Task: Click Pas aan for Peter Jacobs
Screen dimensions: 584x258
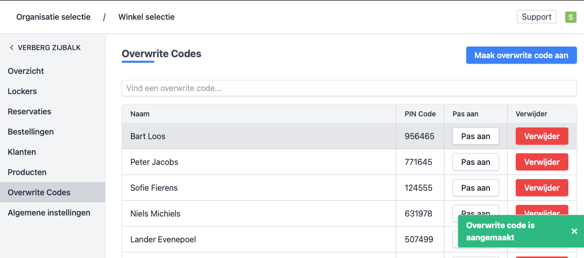Action: click(475, 162)
